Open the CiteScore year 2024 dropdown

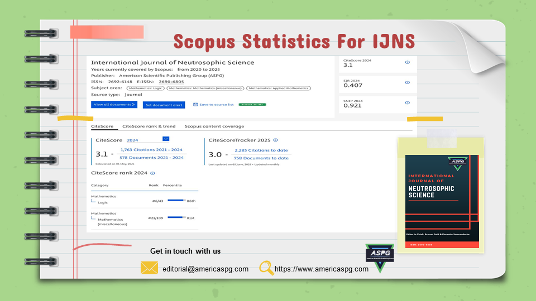[166, 139]
